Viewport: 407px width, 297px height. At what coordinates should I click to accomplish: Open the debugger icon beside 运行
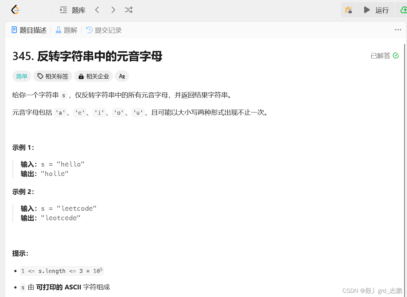[348, 10]
